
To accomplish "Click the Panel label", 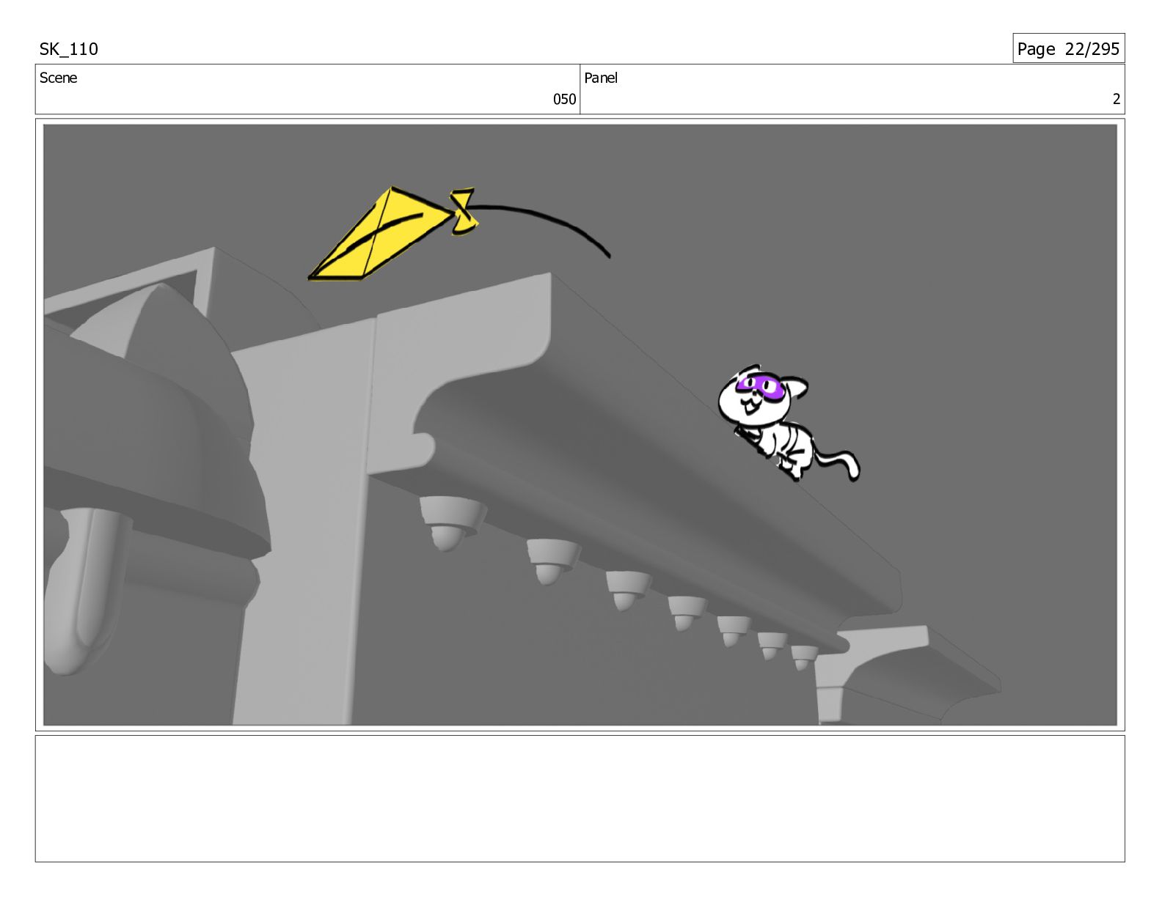I will click(601, 78).
